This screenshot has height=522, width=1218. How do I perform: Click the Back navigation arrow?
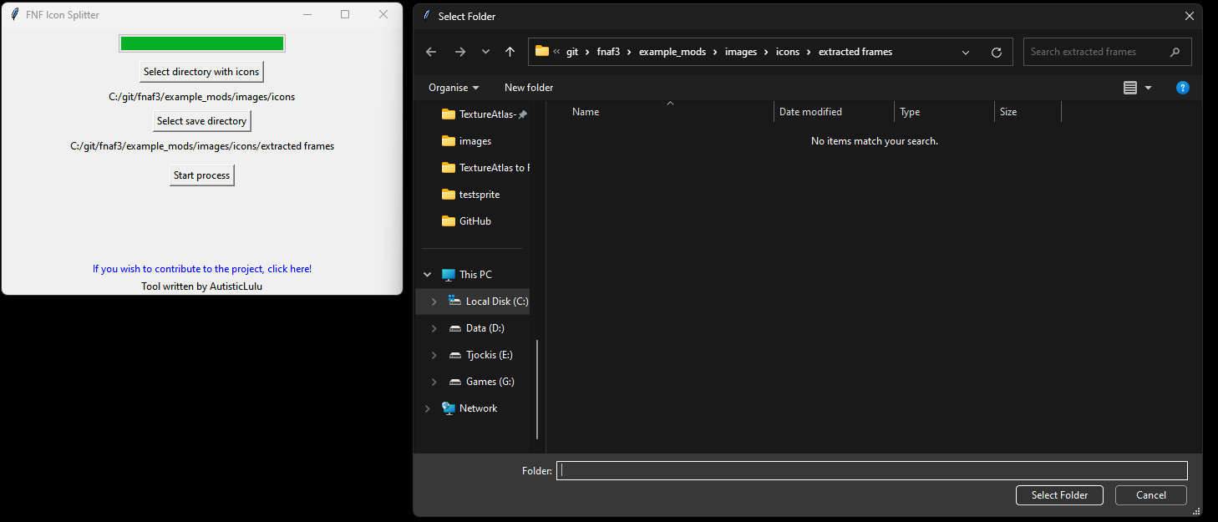point(431,52)
